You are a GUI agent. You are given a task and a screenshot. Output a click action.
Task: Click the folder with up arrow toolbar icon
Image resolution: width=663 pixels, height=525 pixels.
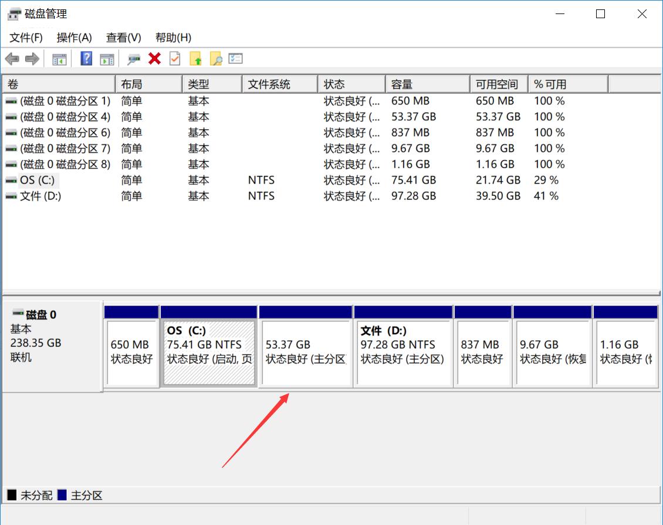coord(195,59)
